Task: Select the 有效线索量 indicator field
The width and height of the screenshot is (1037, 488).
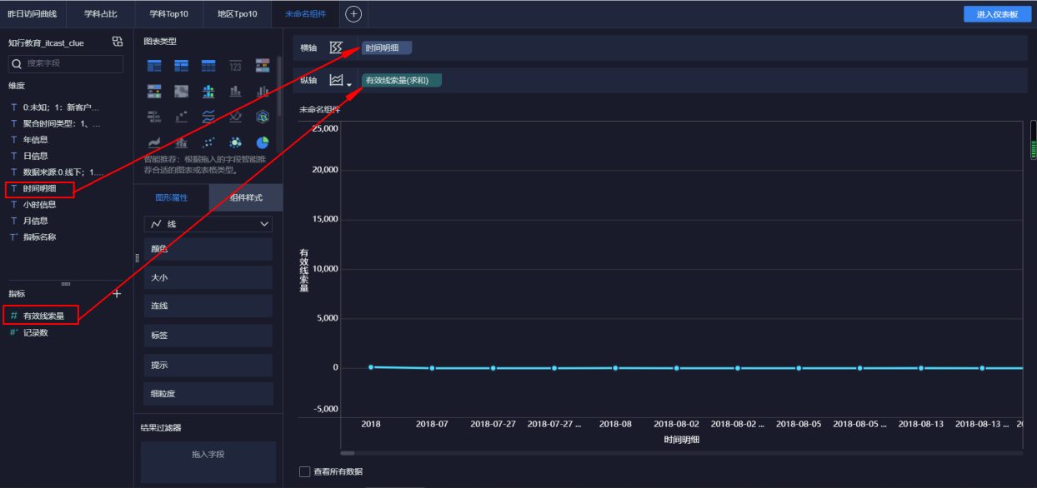Action: point(43,316)
